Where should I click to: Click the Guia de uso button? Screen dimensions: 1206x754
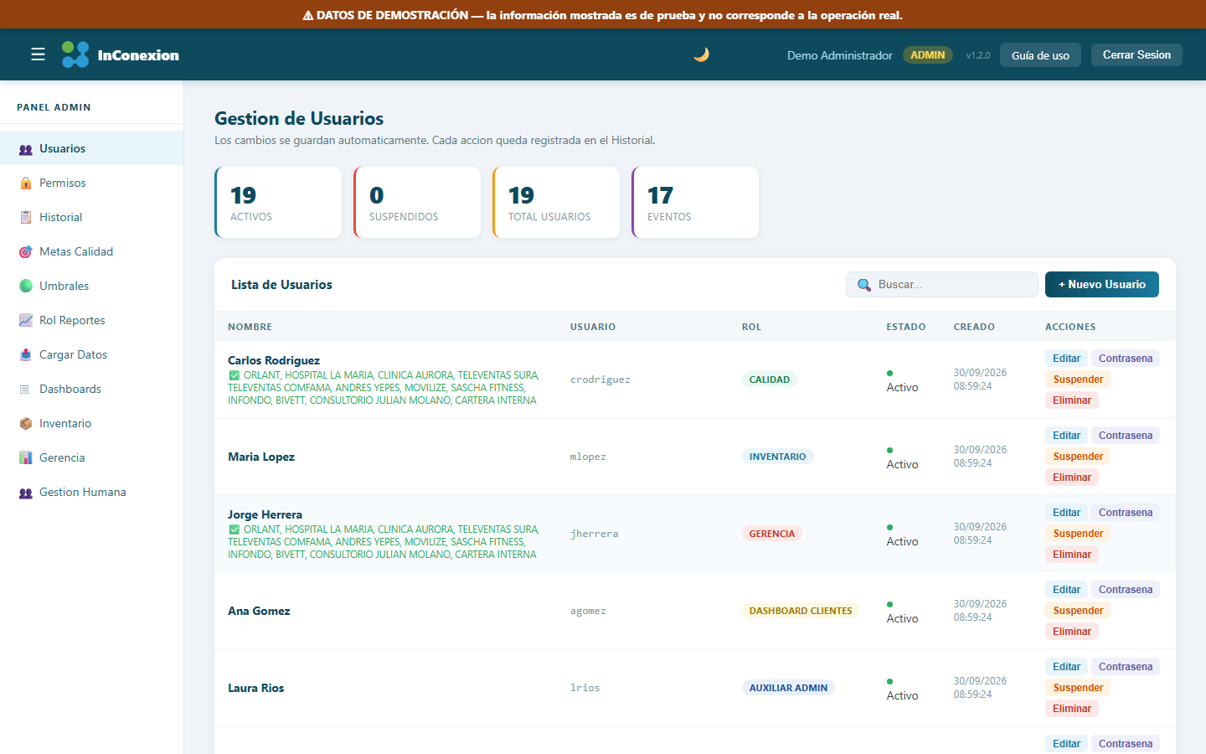(1040, 55)
